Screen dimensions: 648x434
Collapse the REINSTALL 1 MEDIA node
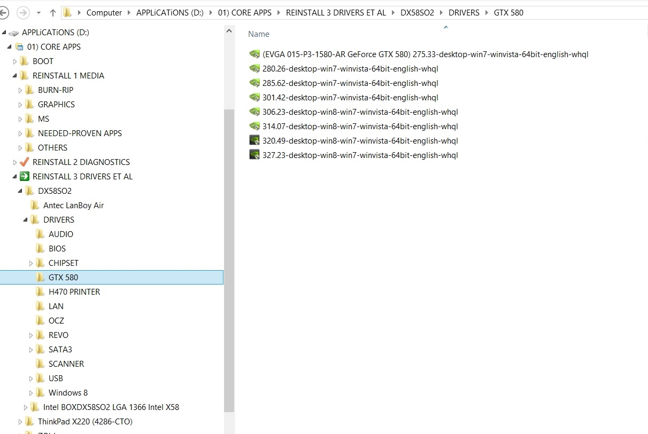click(x=15, y=76)
